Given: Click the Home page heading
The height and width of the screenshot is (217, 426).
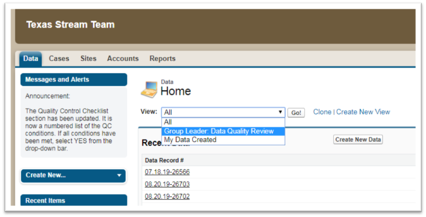Looking at the screenshot, I should click(176, 91).
